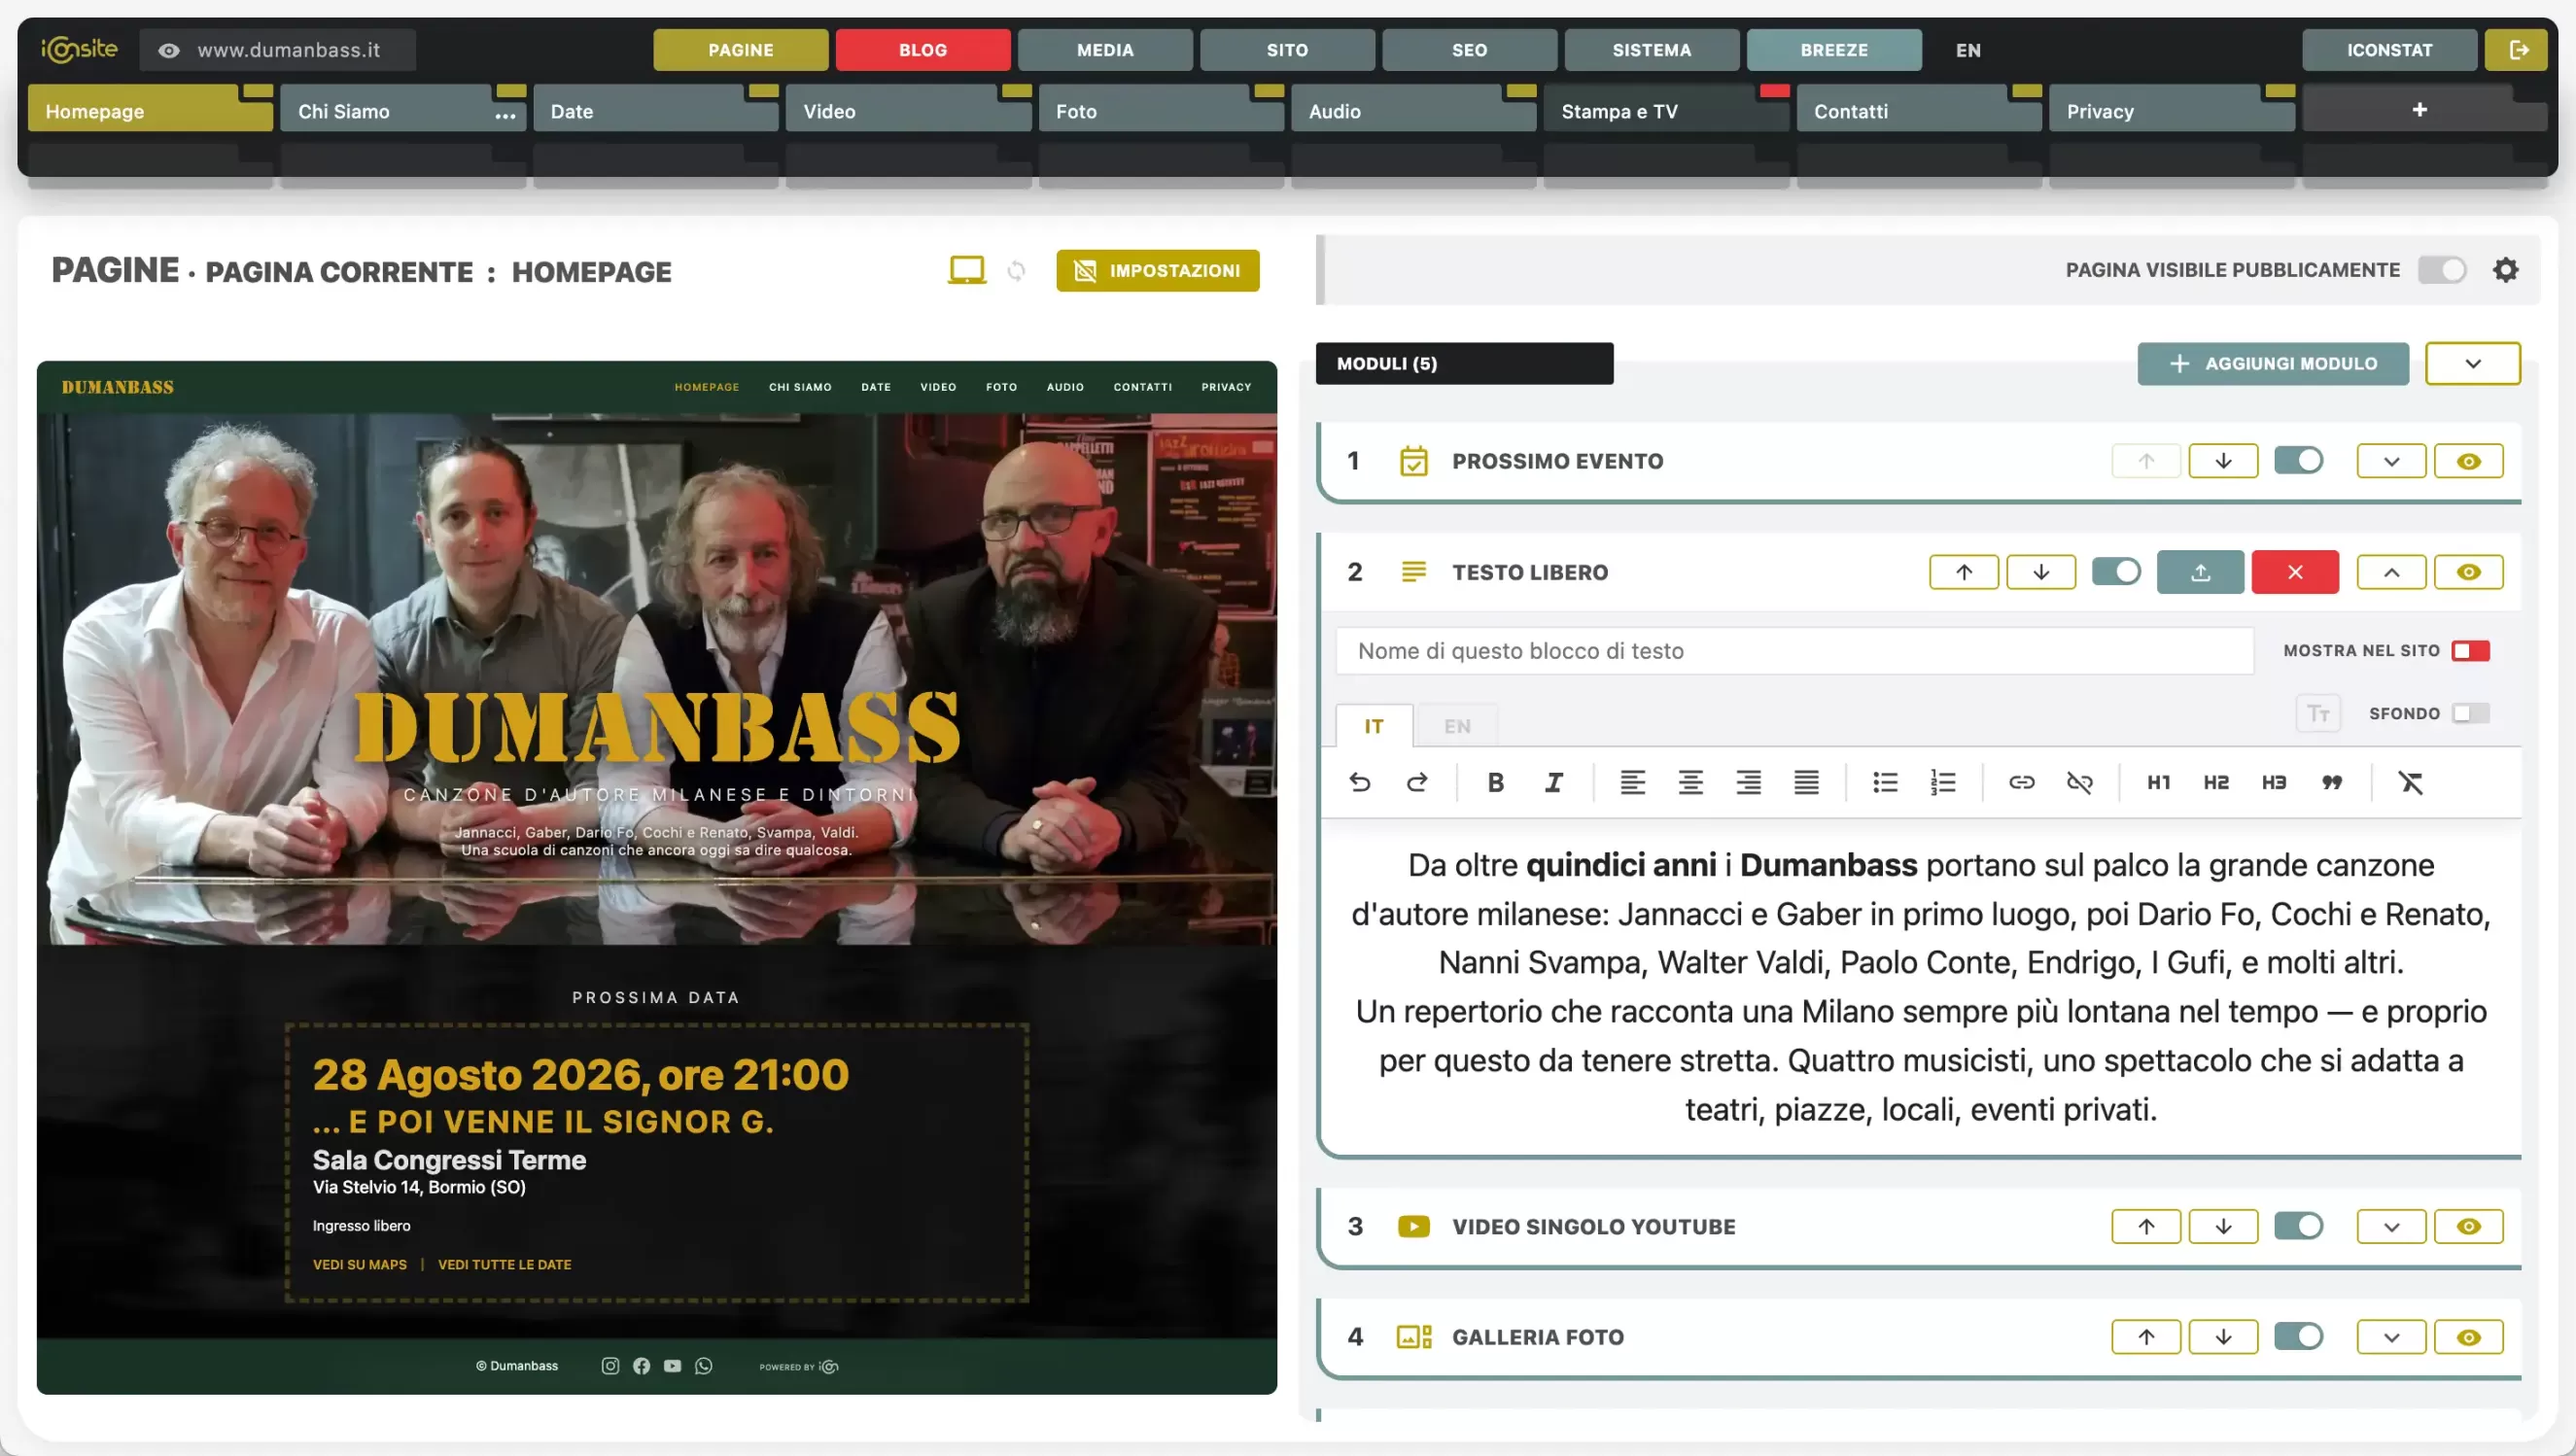Align text left in the editor
This screenshot has width=2576, height=1456.
(1632, 782)
